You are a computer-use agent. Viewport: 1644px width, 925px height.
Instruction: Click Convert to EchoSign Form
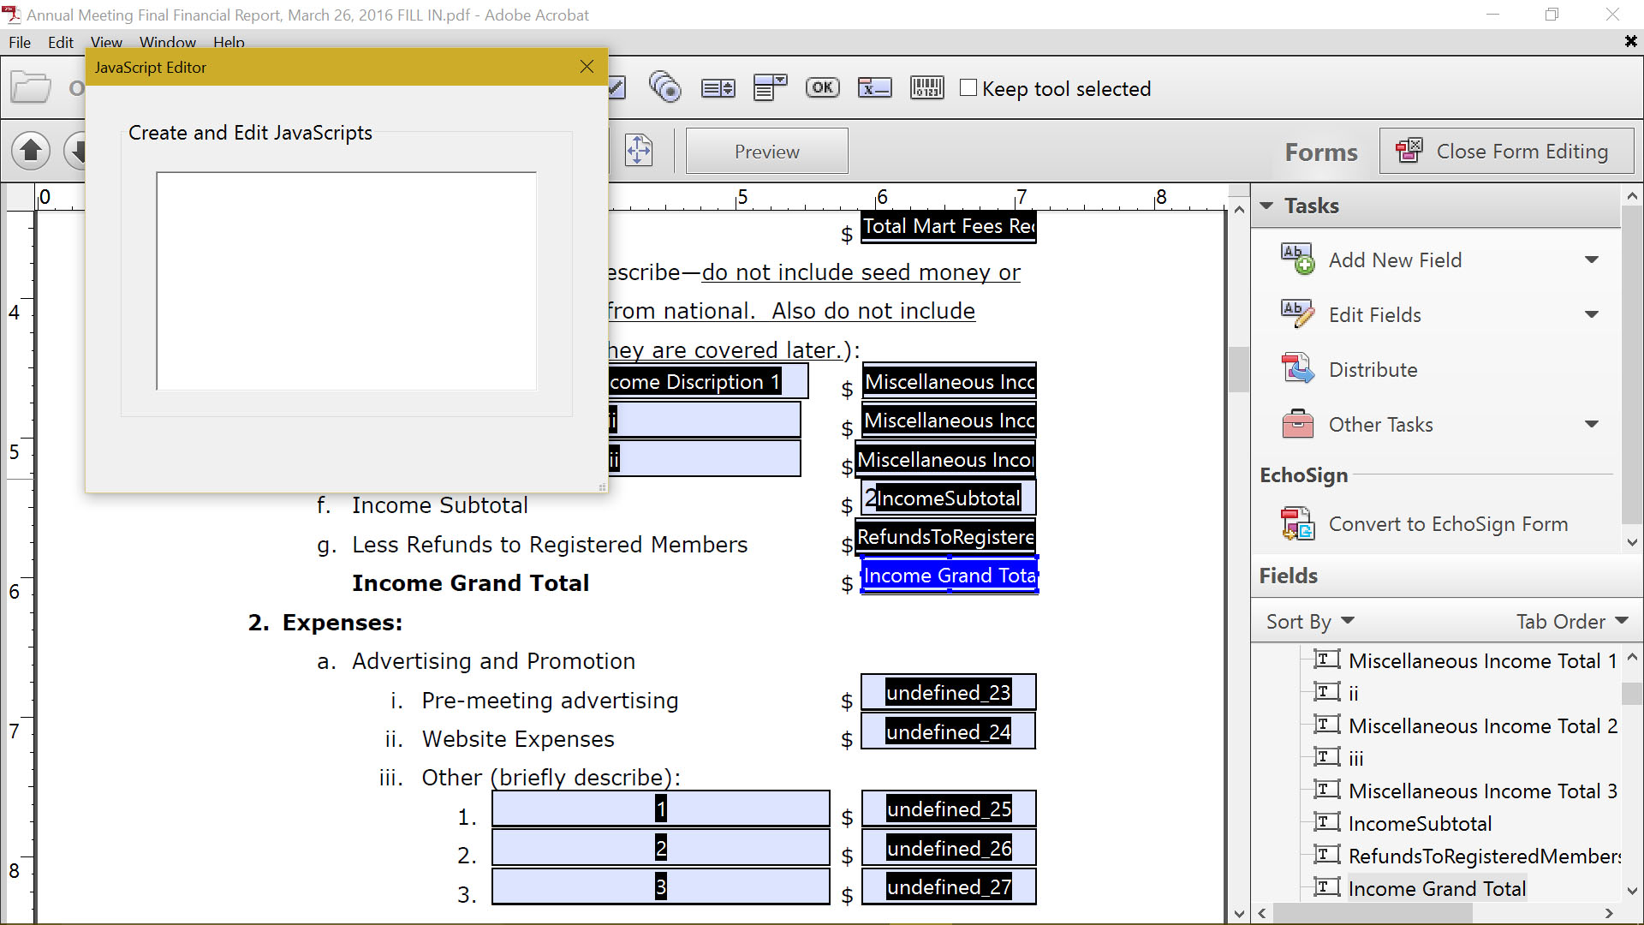coord(1448,523)
